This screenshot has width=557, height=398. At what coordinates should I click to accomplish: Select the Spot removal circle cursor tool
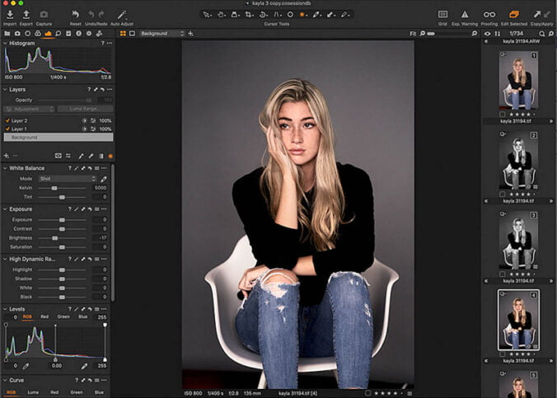290,15
